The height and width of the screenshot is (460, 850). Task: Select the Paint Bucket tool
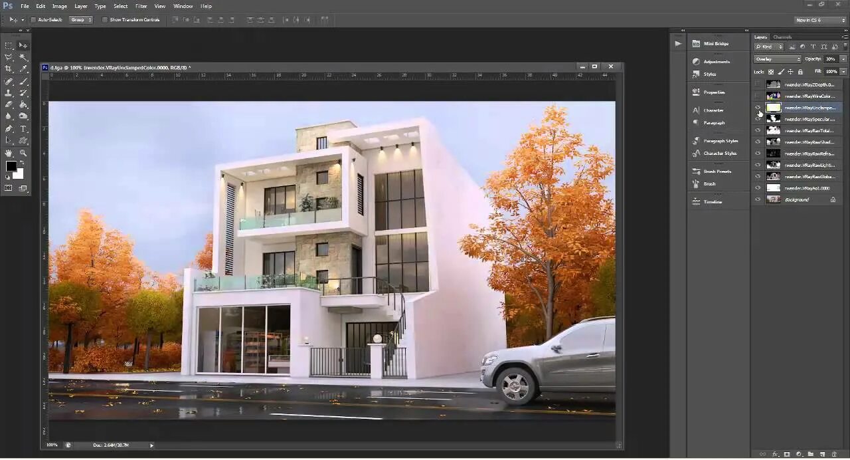(x=23, y=104)
